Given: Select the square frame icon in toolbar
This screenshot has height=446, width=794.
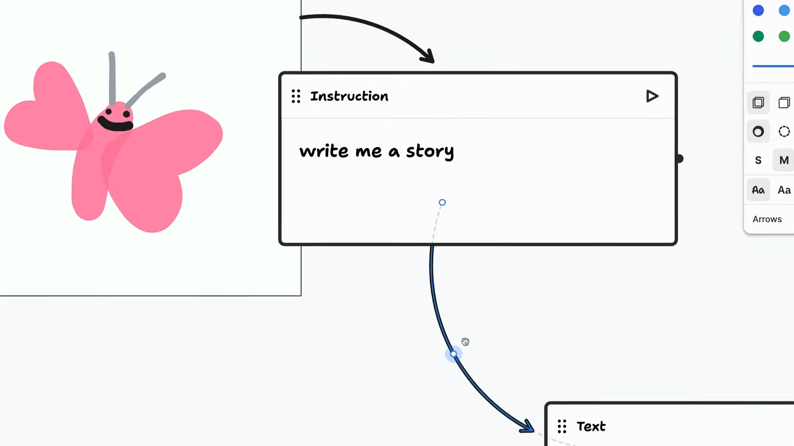Looking at the screenshot, I should 758,102.
